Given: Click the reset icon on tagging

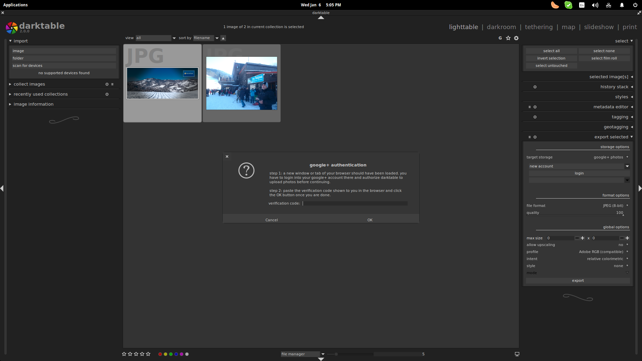Looking at the screenshot, I should pyautogui.click(x=535, y=117).
